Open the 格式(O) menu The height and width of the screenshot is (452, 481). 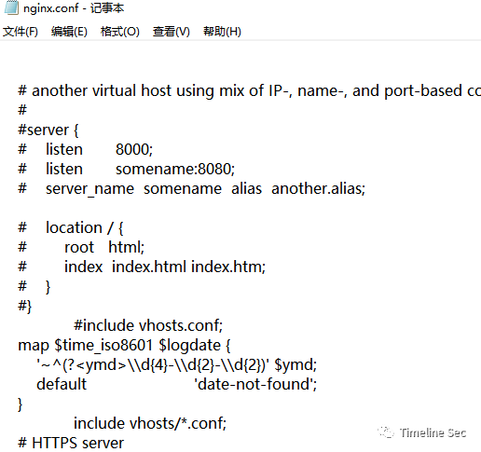[120, 32]
